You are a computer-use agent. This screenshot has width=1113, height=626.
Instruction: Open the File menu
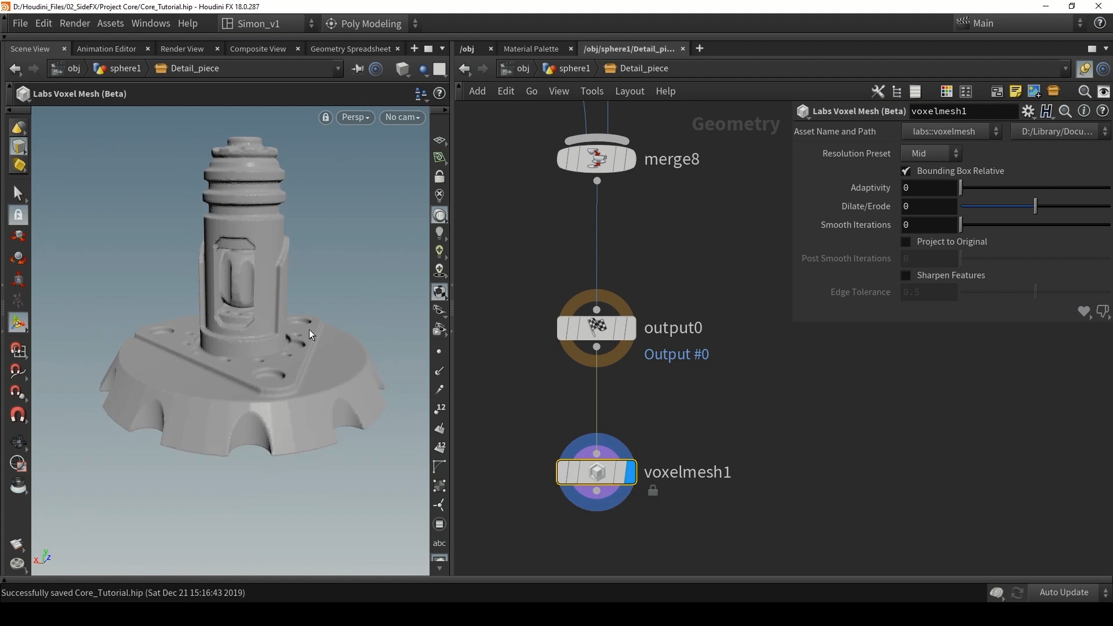click(x=20, y=24)
